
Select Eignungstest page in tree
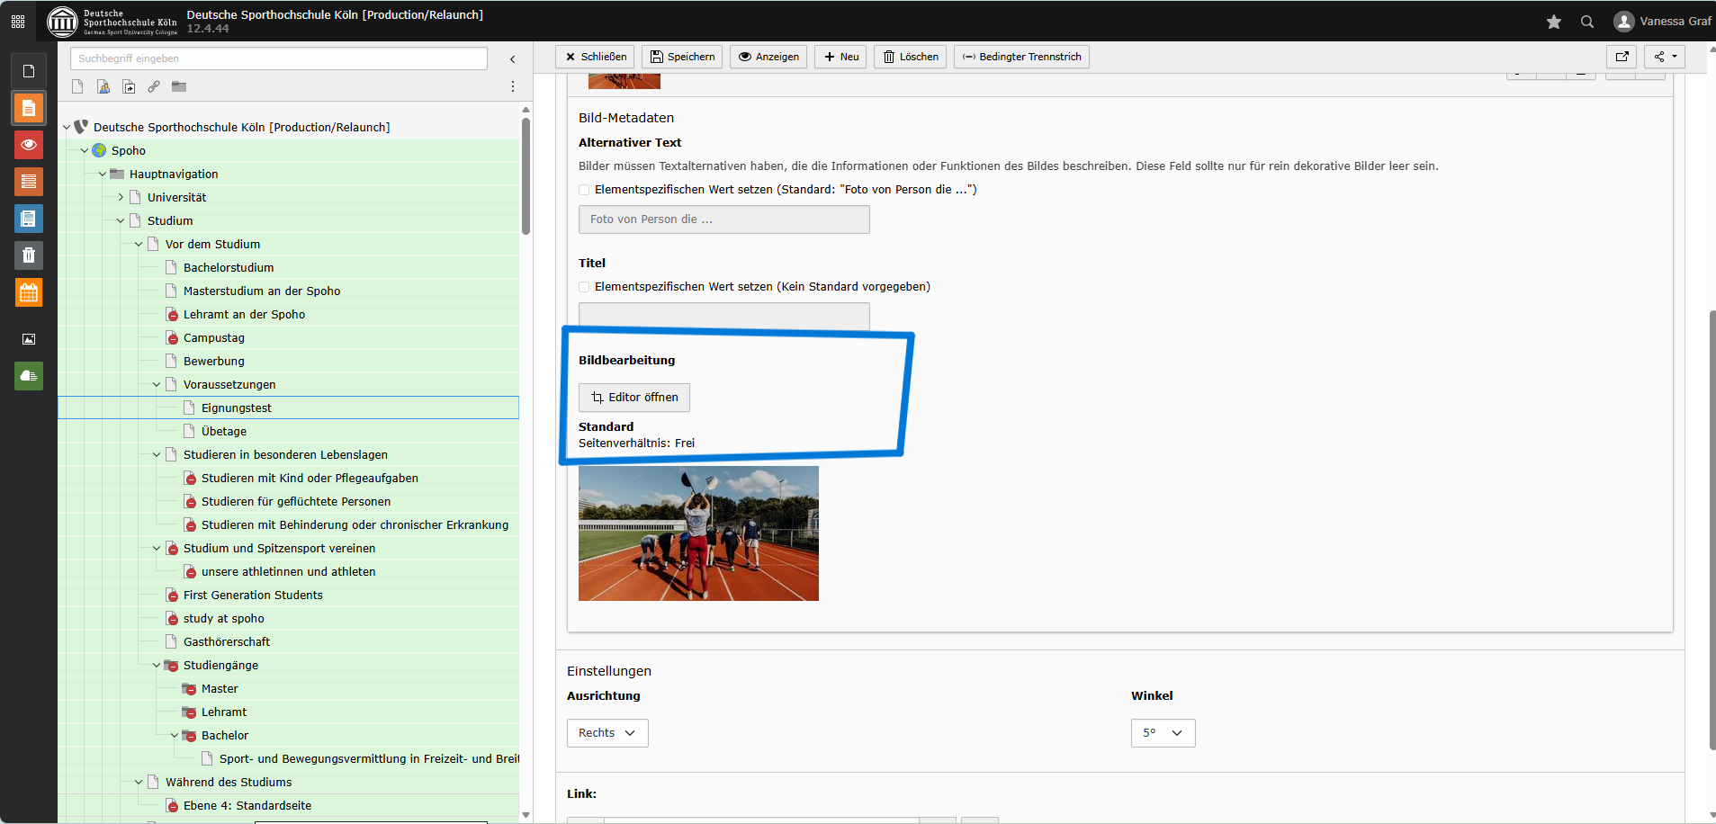coord(236,408)
